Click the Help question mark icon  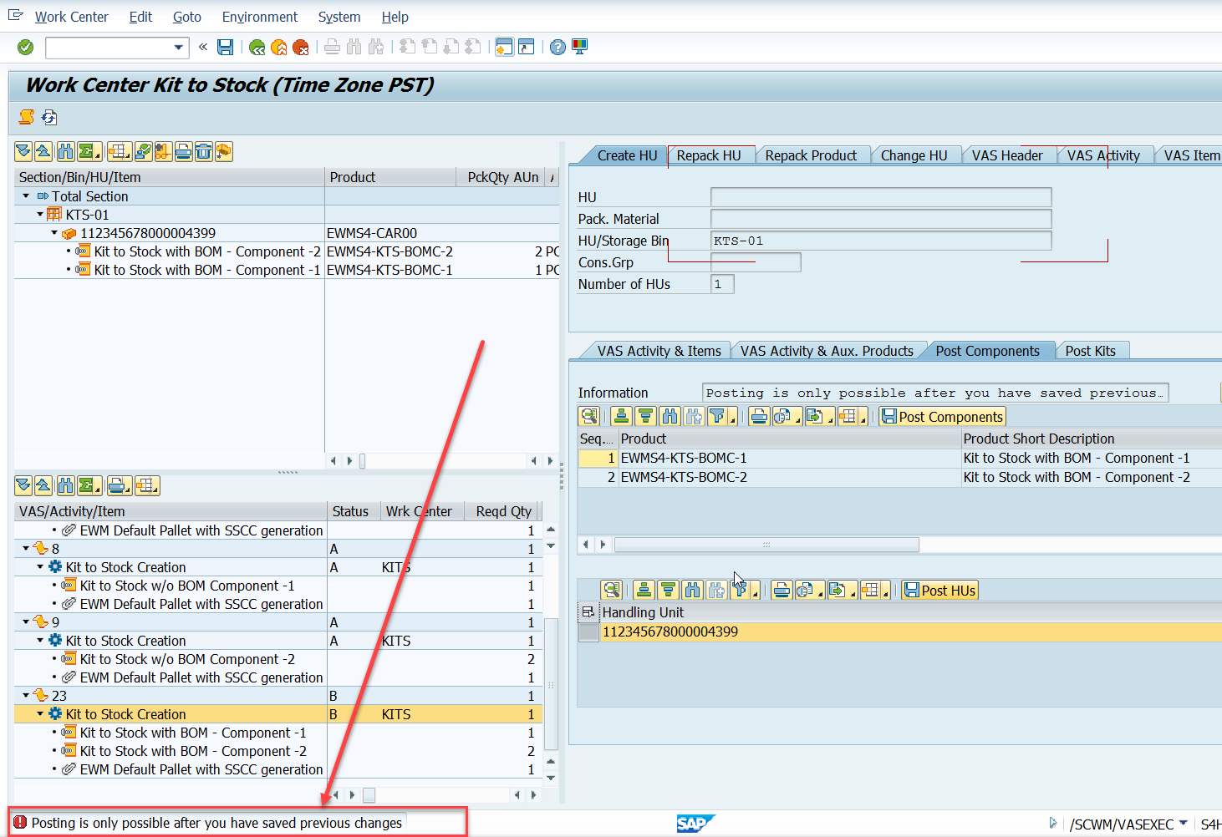pyautogui.click(x=558, y=48)
